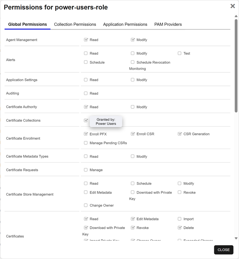Click the CLOSE button
This screenshot has width=239, height=259.
click(223, 249)
